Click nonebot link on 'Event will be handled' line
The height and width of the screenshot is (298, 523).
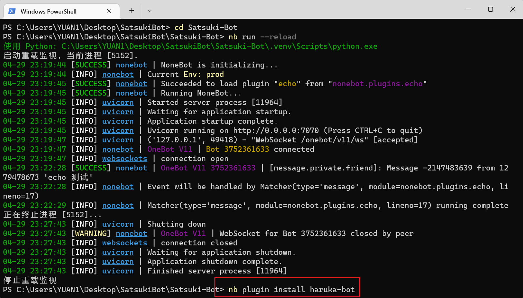[x=118, y=187]
